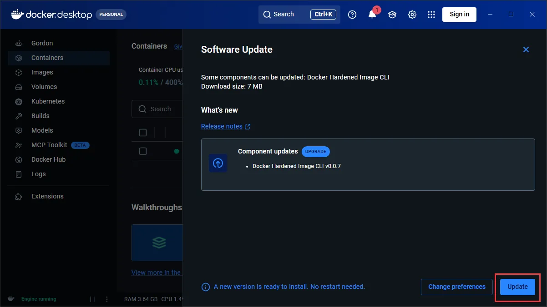547x307 pixels.
Task: Click the Engine running status text
Action: tap(39, 299)
